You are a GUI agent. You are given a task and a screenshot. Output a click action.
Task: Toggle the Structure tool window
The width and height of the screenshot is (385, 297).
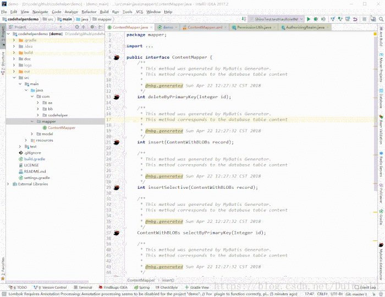[3, 63]
